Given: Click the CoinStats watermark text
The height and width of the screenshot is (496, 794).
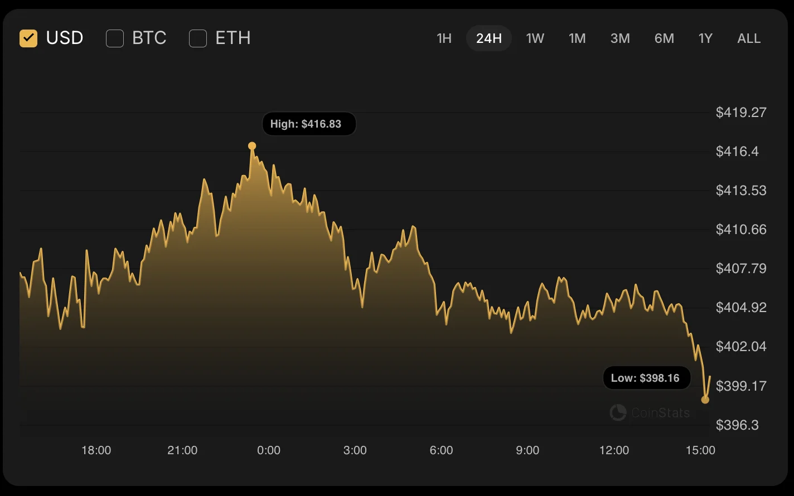Looking at the screenshot, I should pos(661,413).
